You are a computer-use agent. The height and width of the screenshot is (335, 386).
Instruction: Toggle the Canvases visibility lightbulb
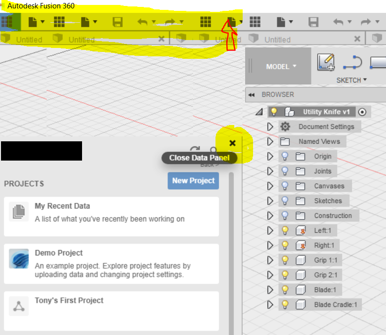click(285, 186)
